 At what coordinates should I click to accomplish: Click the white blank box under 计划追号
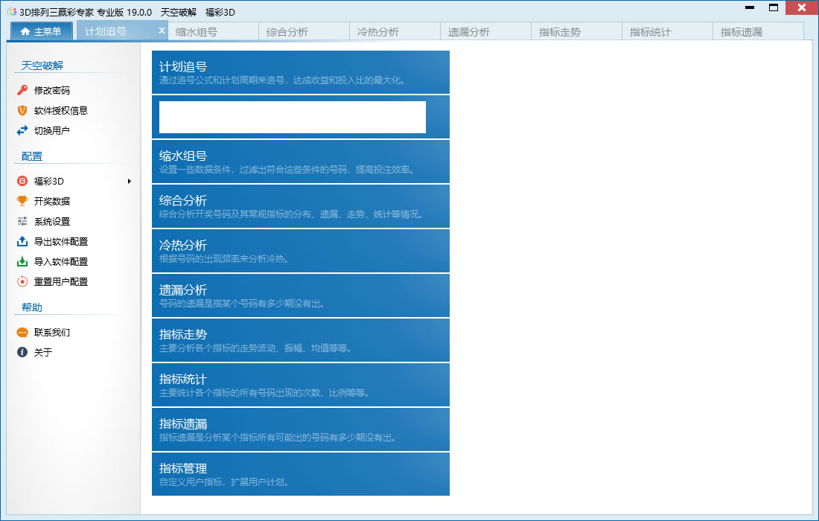(x=293, y=117)
